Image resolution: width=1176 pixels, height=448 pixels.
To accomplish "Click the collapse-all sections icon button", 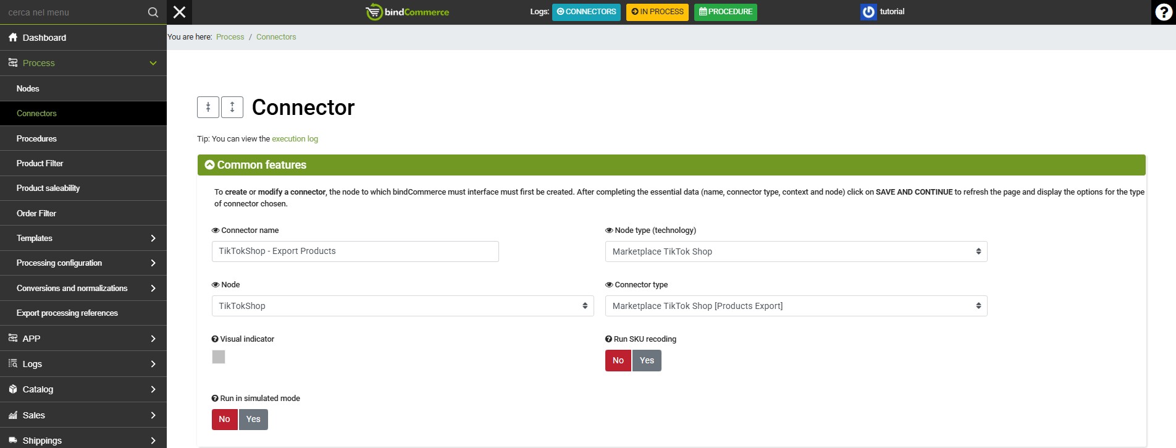I will (x=208, y=107).
